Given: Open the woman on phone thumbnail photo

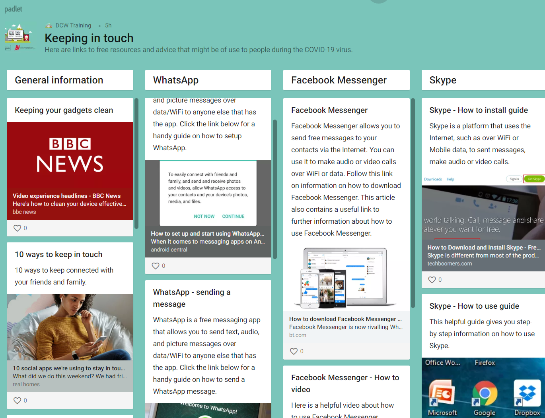Looking at the screenshot, I should (70, 327).
